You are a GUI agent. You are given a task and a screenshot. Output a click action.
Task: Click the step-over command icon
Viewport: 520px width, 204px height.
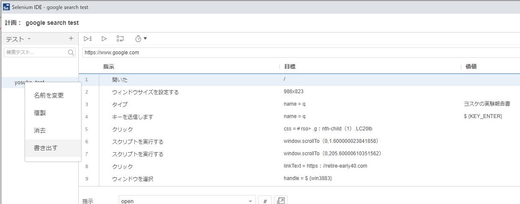(x=120, y=38)
